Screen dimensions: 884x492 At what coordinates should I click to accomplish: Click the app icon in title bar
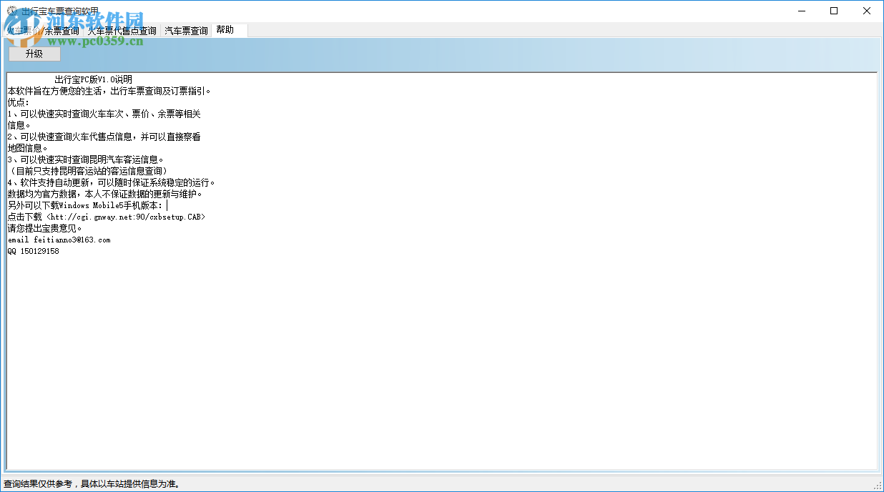click(11, 11)
